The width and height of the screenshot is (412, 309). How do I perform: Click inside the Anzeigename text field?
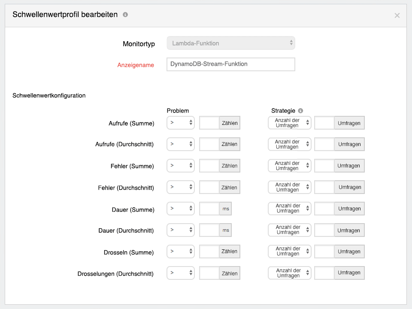click(x=230, y=64)
